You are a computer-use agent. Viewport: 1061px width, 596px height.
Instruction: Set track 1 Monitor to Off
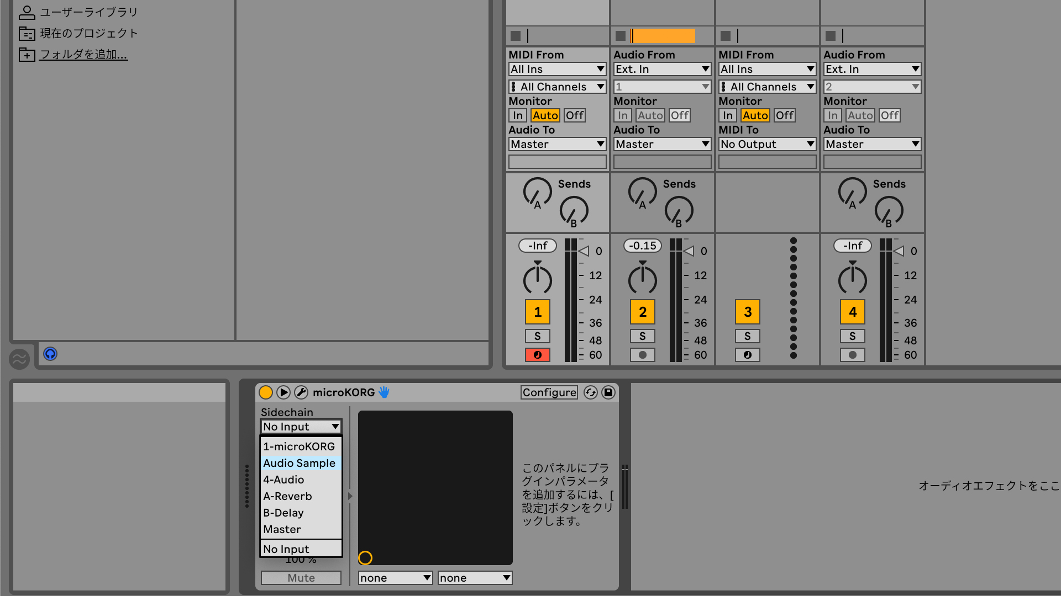pos(575,115)
